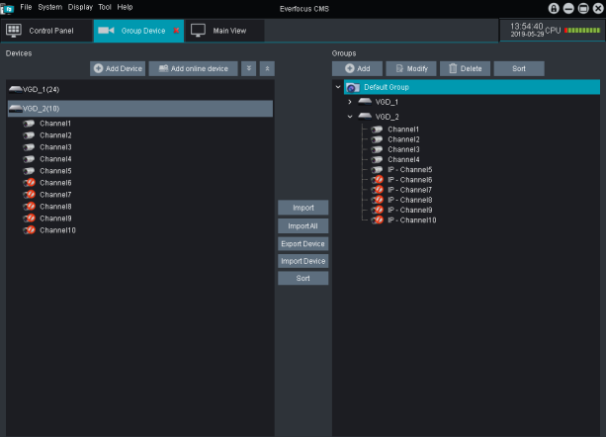Click the Sort button below Import Device
Viewport: 606px width, 437px height.
coord(303,278)
